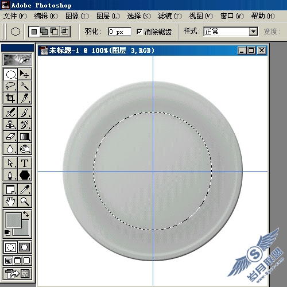The height and width of the screenshot is (287, 287).
Task: Reset default foreground and background colors
Action: click(x=7, y=233)
